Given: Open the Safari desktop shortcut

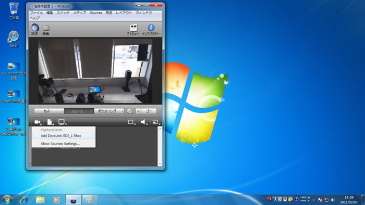Looking at the screenshot, I should [14, 39].
